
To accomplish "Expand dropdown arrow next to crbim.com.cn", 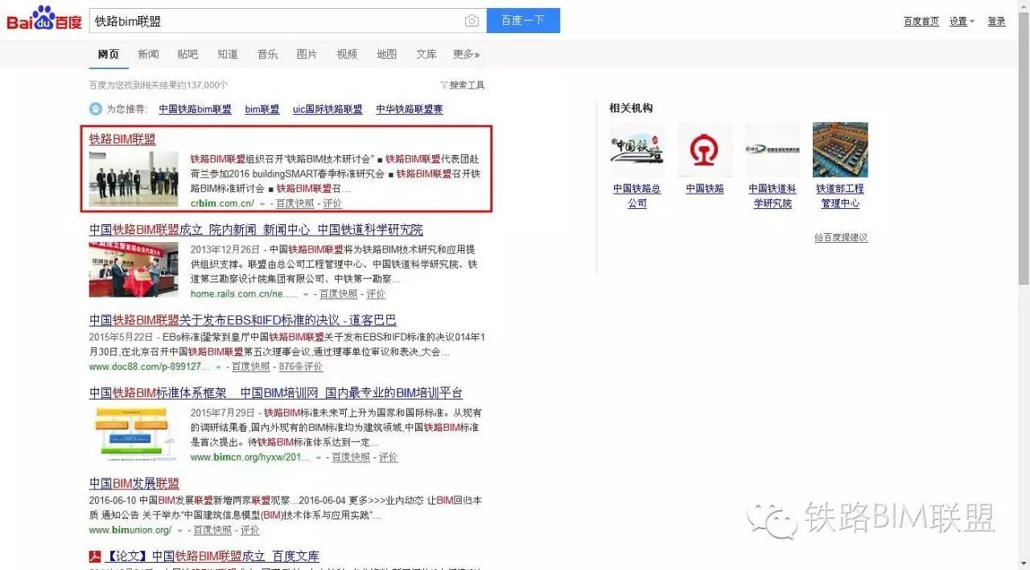I will pyautogui.click(x=262, y=205).
